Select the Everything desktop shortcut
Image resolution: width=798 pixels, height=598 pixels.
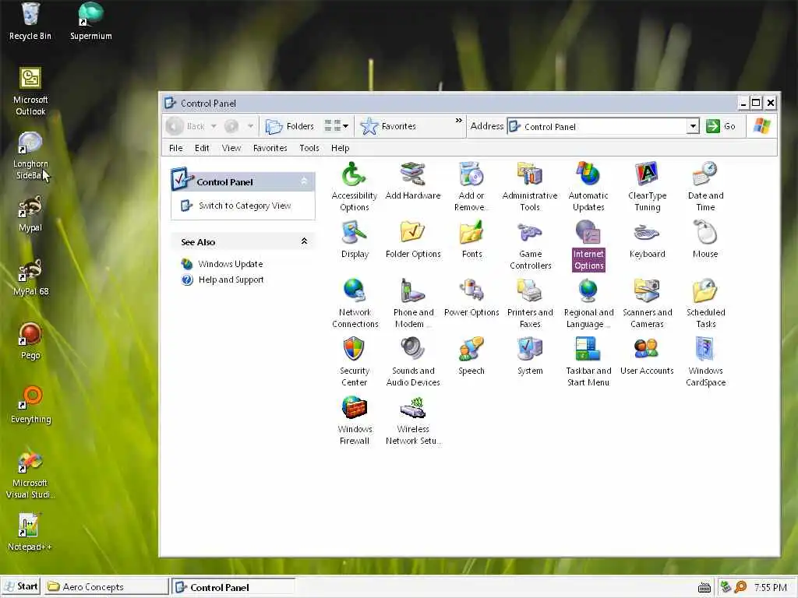coord(30,404)
